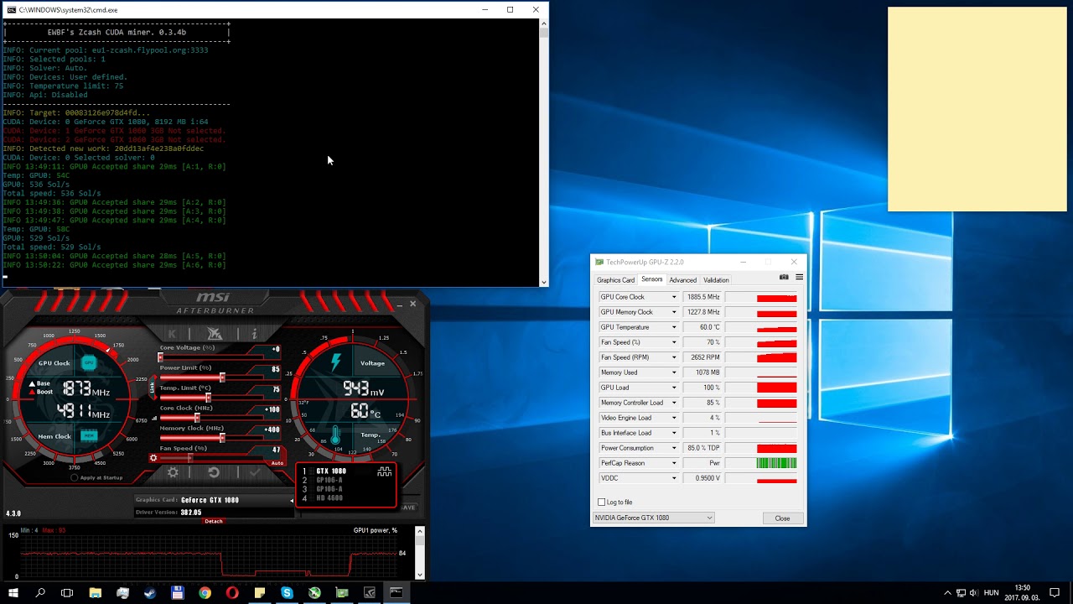Open the floppy disk app on the taskbar

coord(178,593)
